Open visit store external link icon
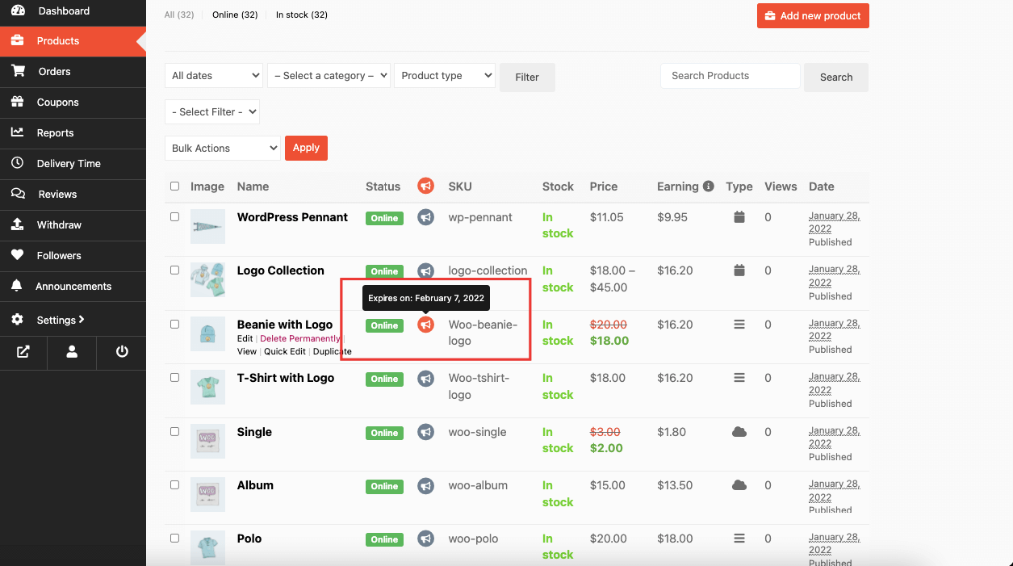 click(x=23, y=352)
